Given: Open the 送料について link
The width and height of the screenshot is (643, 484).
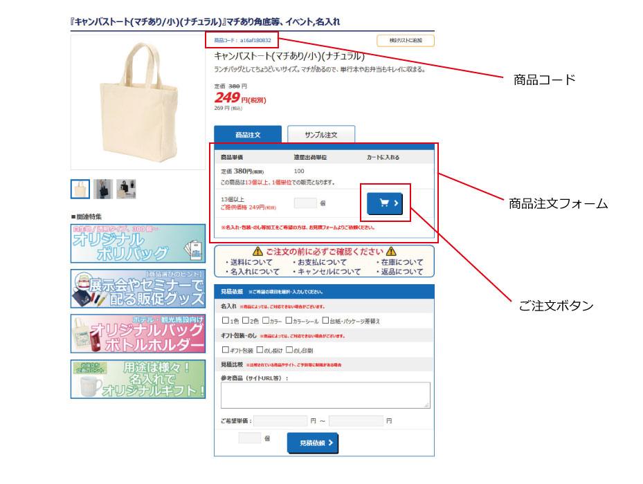Looking at the screenshot, I should [249, 262].
